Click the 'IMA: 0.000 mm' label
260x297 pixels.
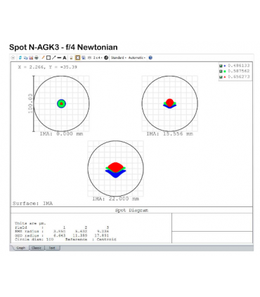61,134
